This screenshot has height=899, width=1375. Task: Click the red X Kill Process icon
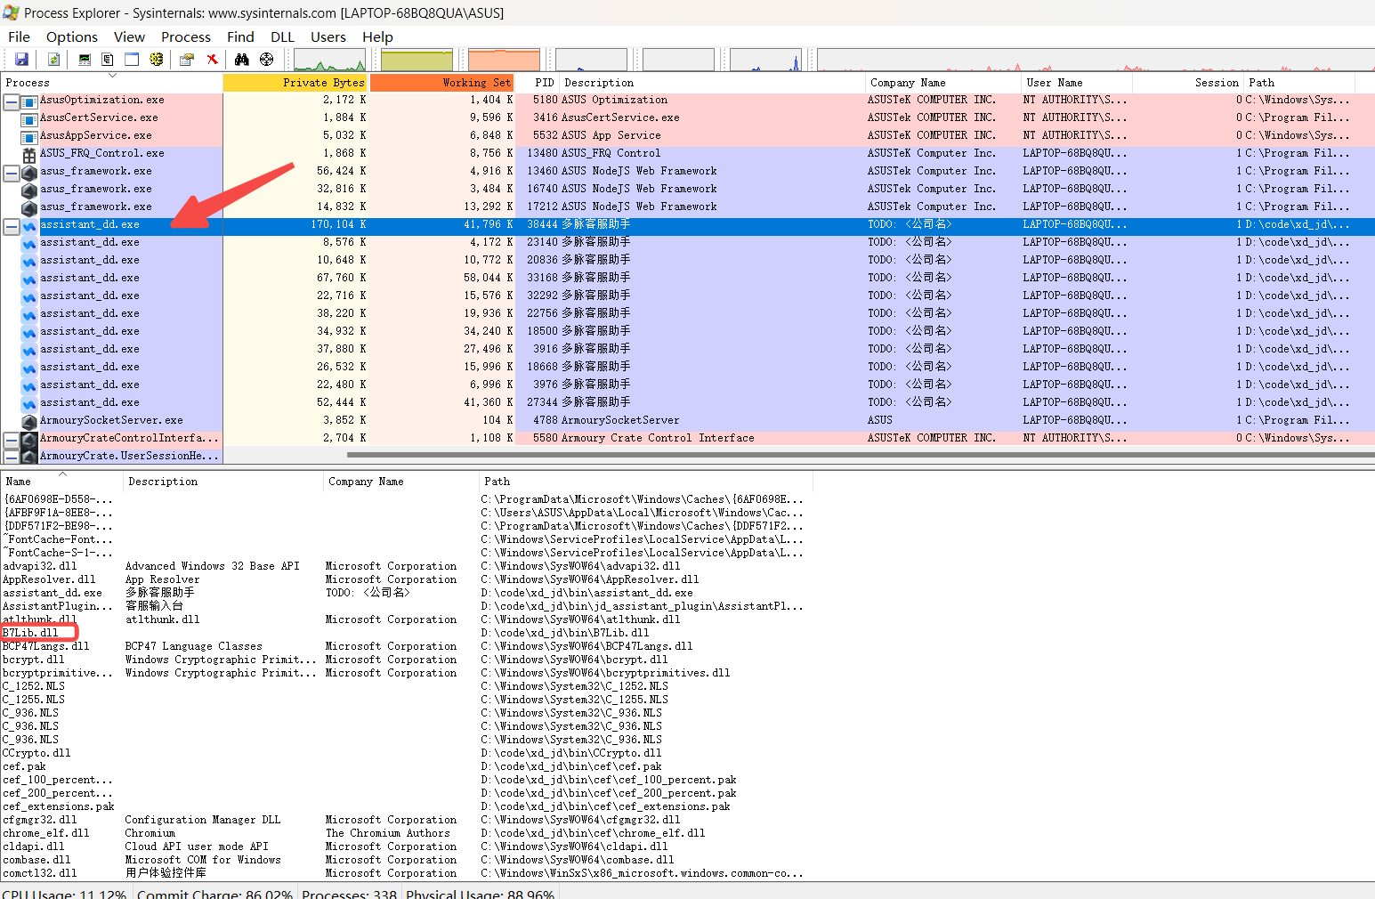(212, 59)
